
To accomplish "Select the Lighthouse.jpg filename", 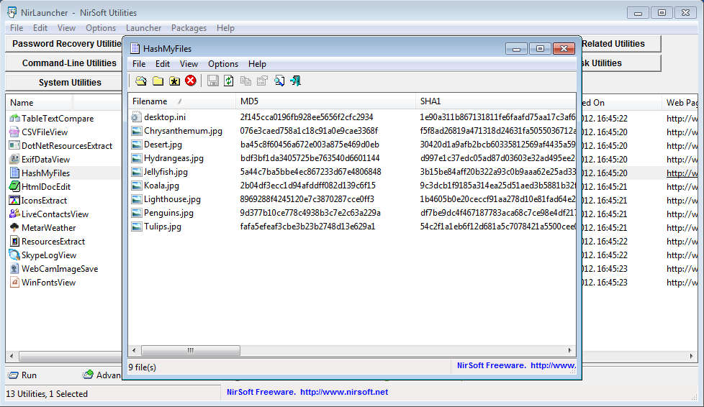I will tap(172, 199).
